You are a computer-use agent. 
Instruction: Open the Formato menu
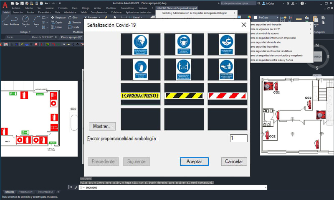[63, 8]
